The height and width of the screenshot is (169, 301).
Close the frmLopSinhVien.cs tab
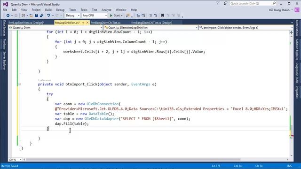point(87,23)
